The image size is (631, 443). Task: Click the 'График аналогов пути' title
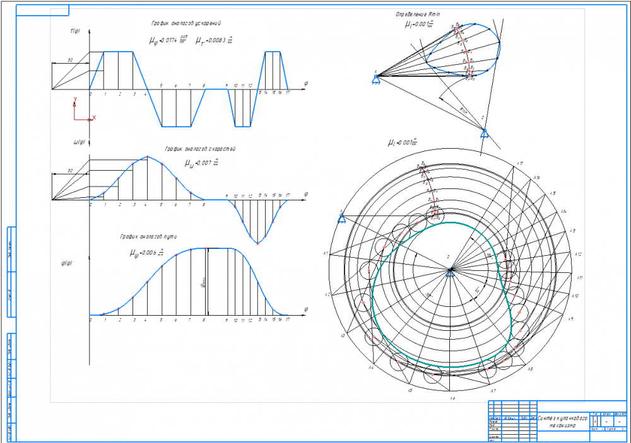(148, 237)
